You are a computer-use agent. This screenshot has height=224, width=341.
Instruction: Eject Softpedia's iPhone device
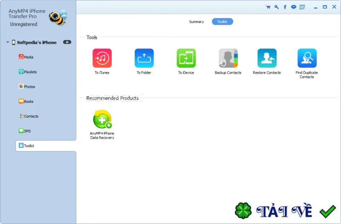coord(67,42)
